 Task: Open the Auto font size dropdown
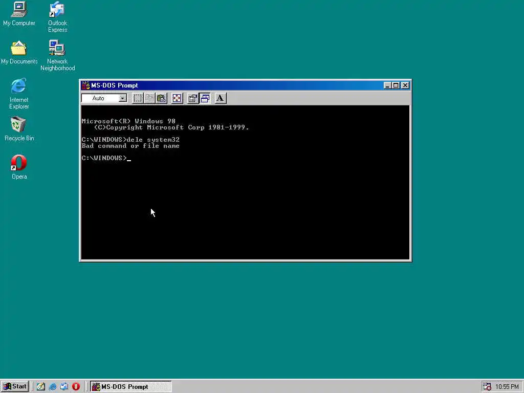pyautogui.click(x=123, y=98)
